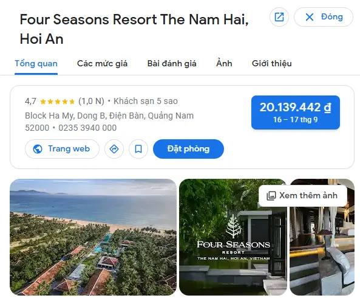360x298 pixels.
Task: Click the Đặt phòng button
Action: click(188, 149)
